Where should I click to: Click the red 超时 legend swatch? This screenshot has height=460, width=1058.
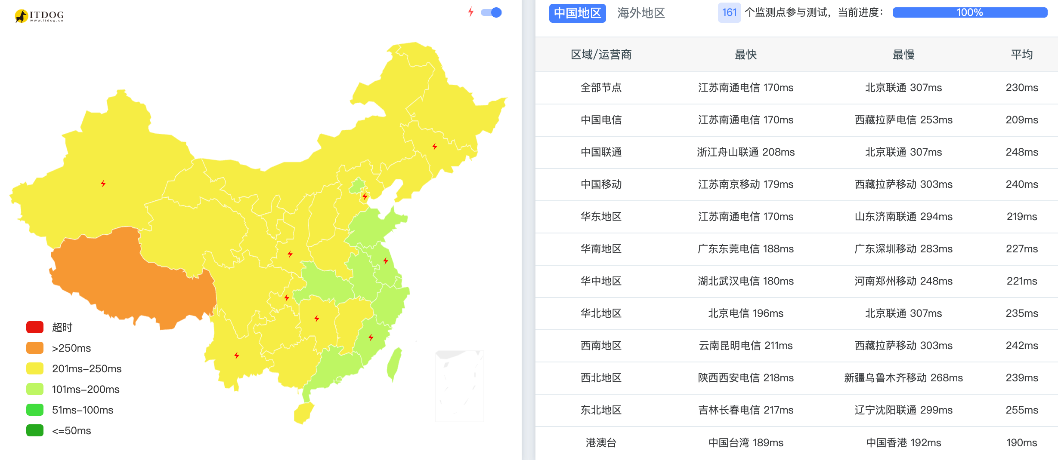pyautogui.click(x=35, y=327)
